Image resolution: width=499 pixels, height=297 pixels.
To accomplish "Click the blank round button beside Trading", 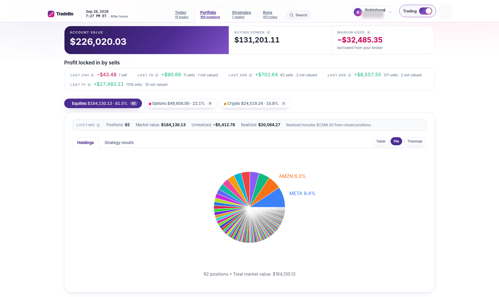I will tap(445, 11).
